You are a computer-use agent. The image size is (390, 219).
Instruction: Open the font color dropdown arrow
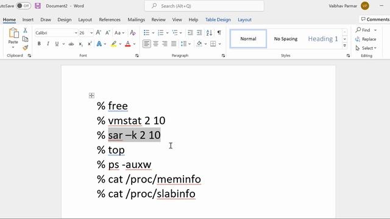(134, 44)
